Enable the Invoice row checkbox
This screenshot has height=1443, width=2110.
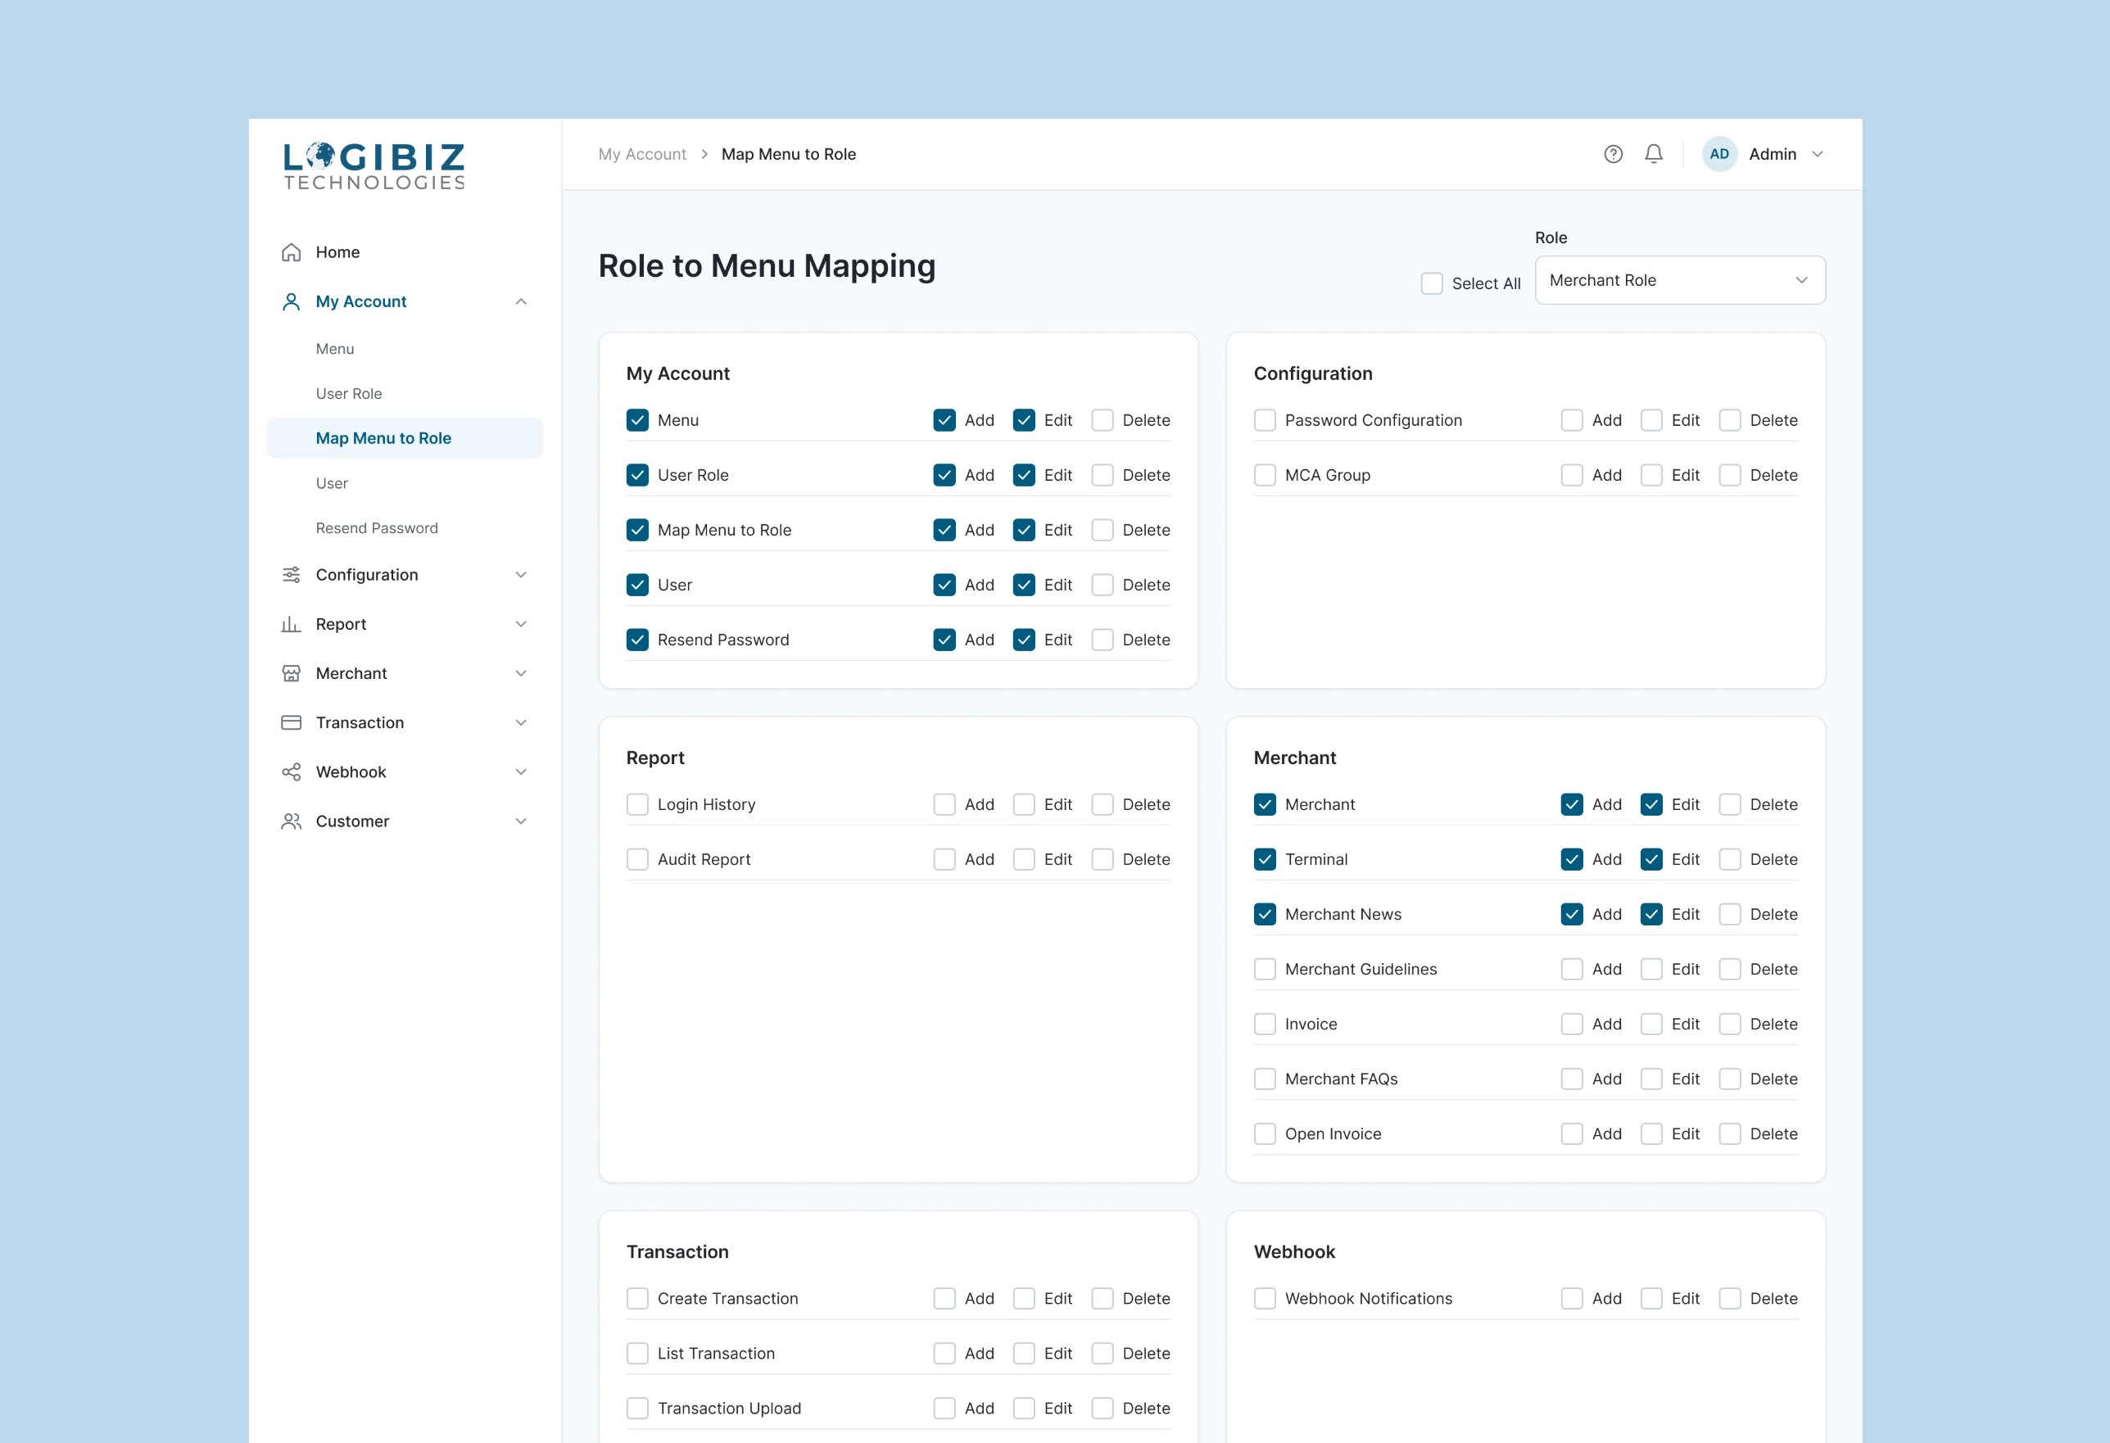point(1265,1025)
